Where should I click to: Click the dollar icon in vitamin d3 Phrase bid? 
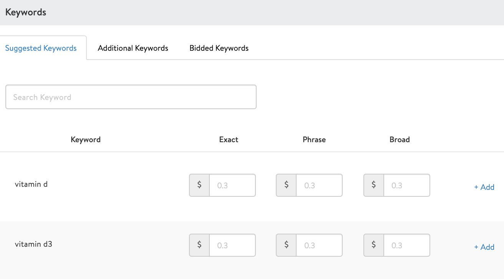(286, 245)
